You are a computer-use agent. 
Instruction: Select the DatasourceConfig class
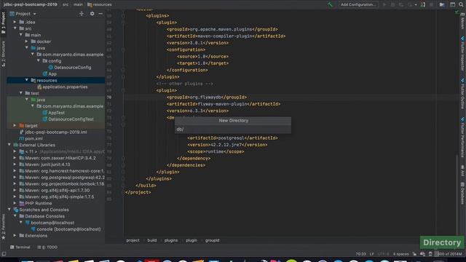pyautogui.click(x=70, y=68)
